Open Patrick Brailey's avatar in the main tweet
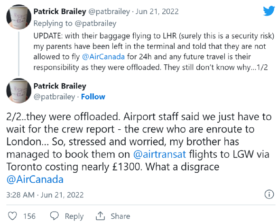 [x=19, y=90]
